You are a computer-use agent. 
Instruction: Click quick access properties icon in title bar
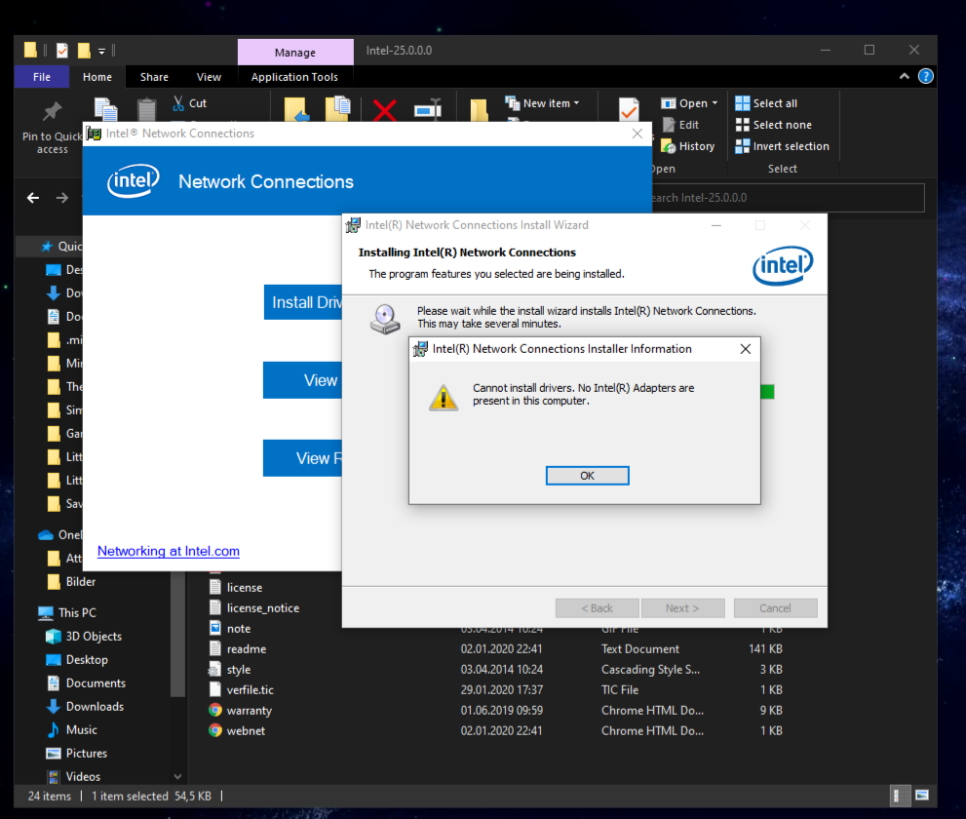click(62, 51)
